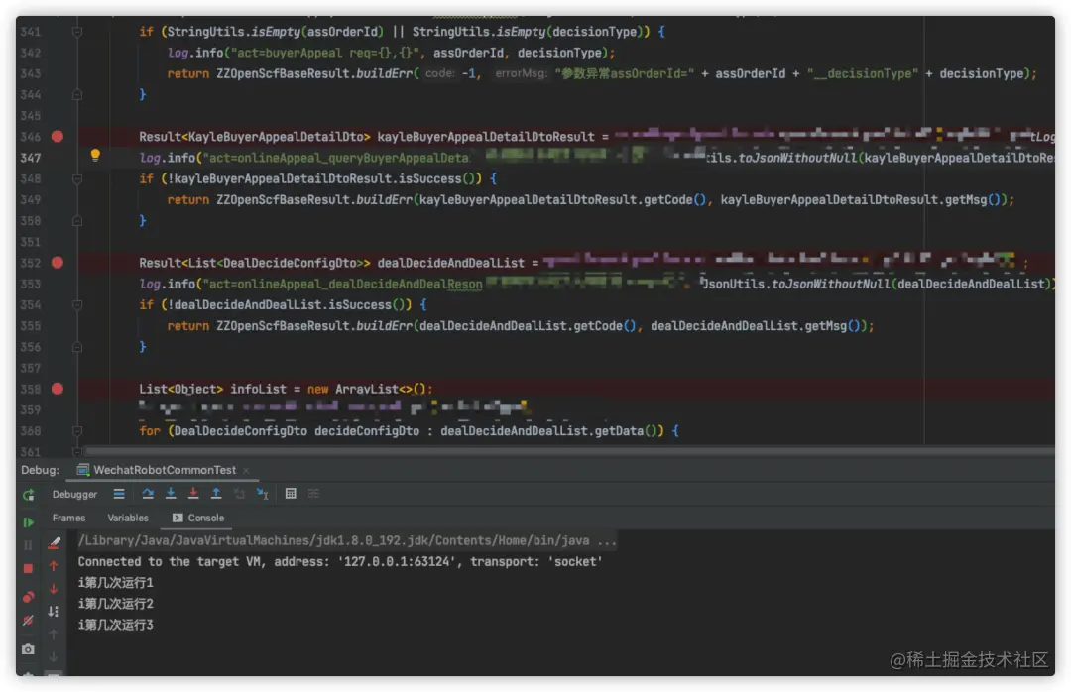Viewport: 1071px width, 692px height.
Task: Click the red up arrow in console
Action: coord(54,566)
